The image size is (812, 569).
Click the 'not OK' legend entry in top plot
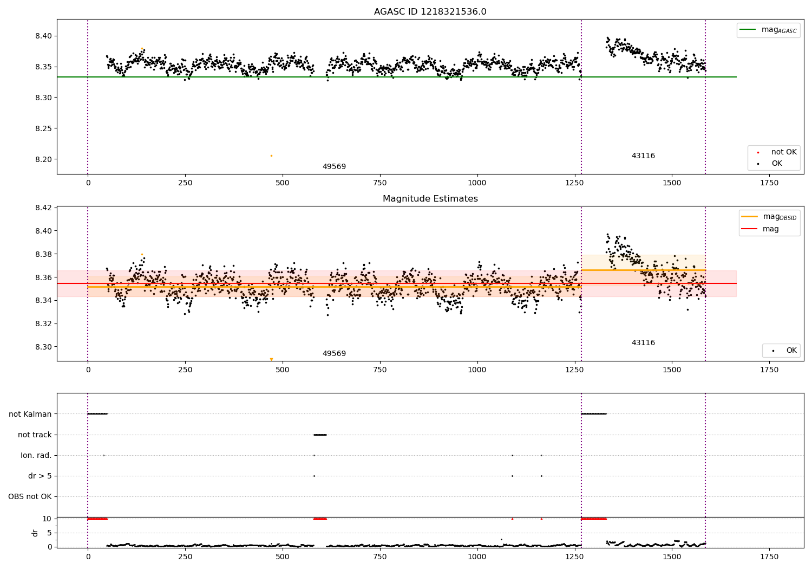coord(772,152)
